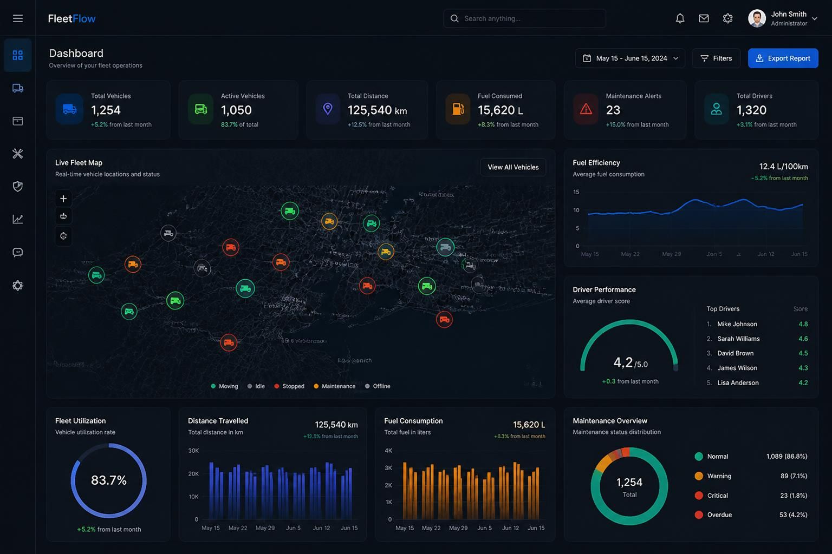Image resolution: width=832 pixels, height=554 pixels.
Task: Click the Normal green swatch in Maintenance Overview
Action: pyautogui.click(x=699, y=457)
